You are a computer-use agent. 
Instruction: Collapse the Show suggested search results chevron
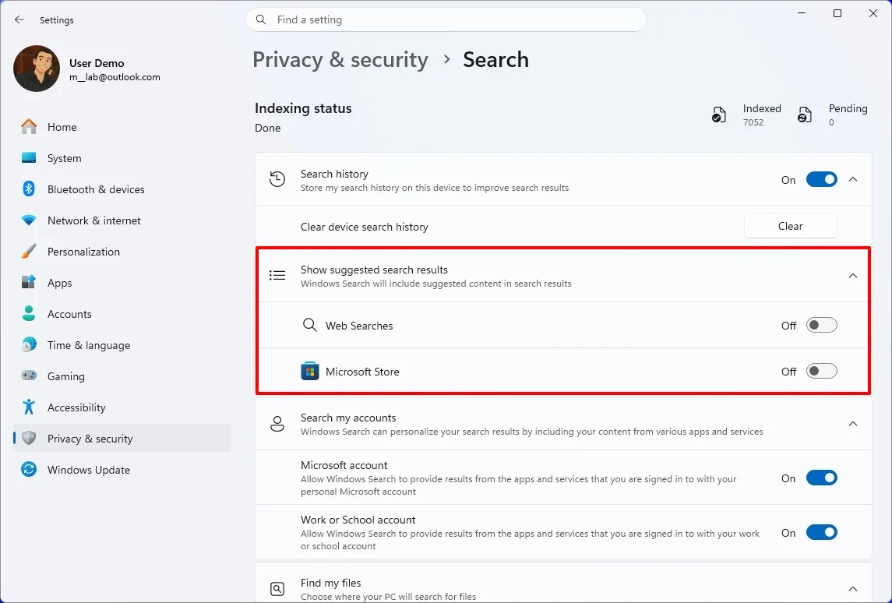pos(853,276)
